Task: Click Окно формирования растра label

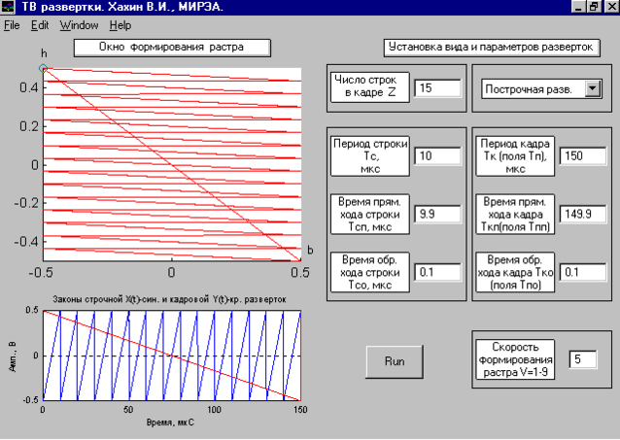Action: tap(172, 48)
